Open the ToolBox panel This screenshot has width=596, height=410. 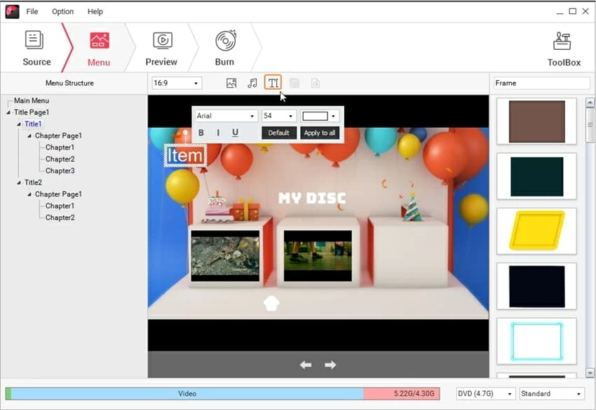point(564,48)
